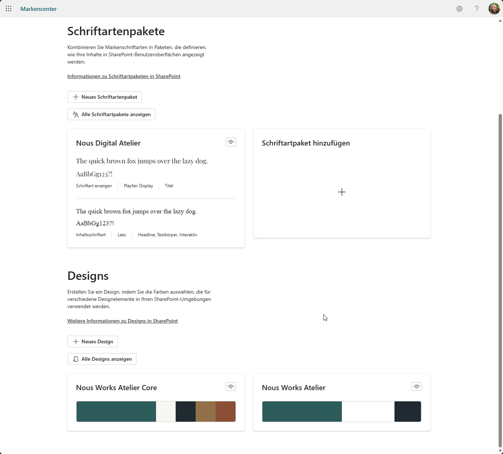
Task: Click the Alle Schriftartpakete anzeigen button
Action: tap(111, 114)
